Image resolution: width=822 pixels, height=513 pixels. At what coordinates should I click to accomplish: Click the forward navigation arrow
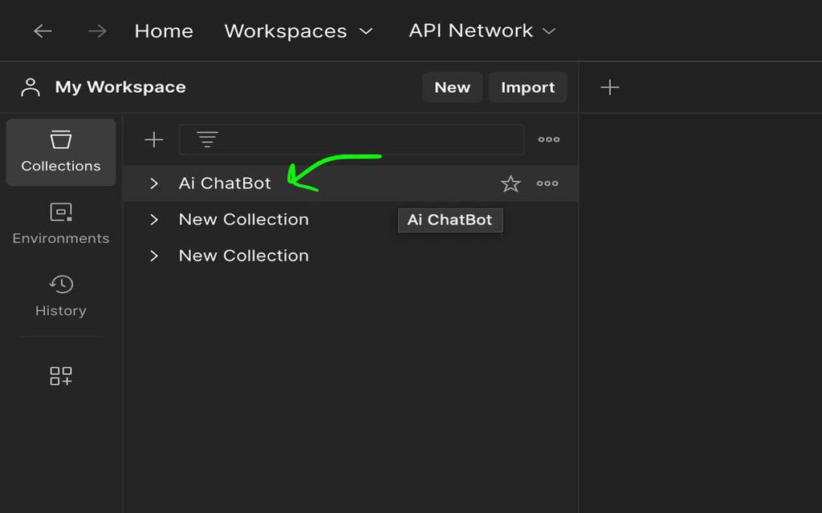pos(97,31)
